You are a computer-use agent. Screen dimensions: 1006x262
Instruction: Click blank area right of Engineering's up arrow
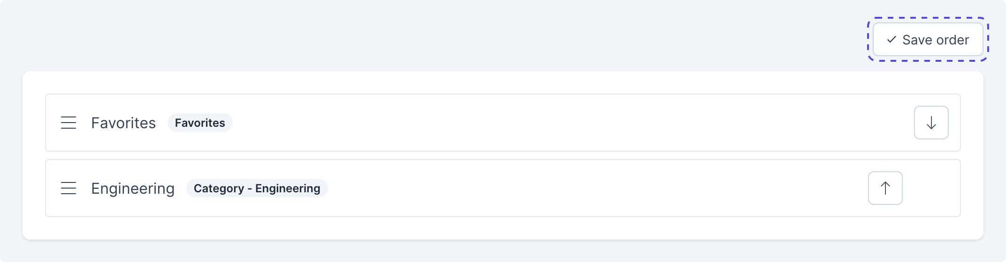pyautogui.click(x=931, y=189)
